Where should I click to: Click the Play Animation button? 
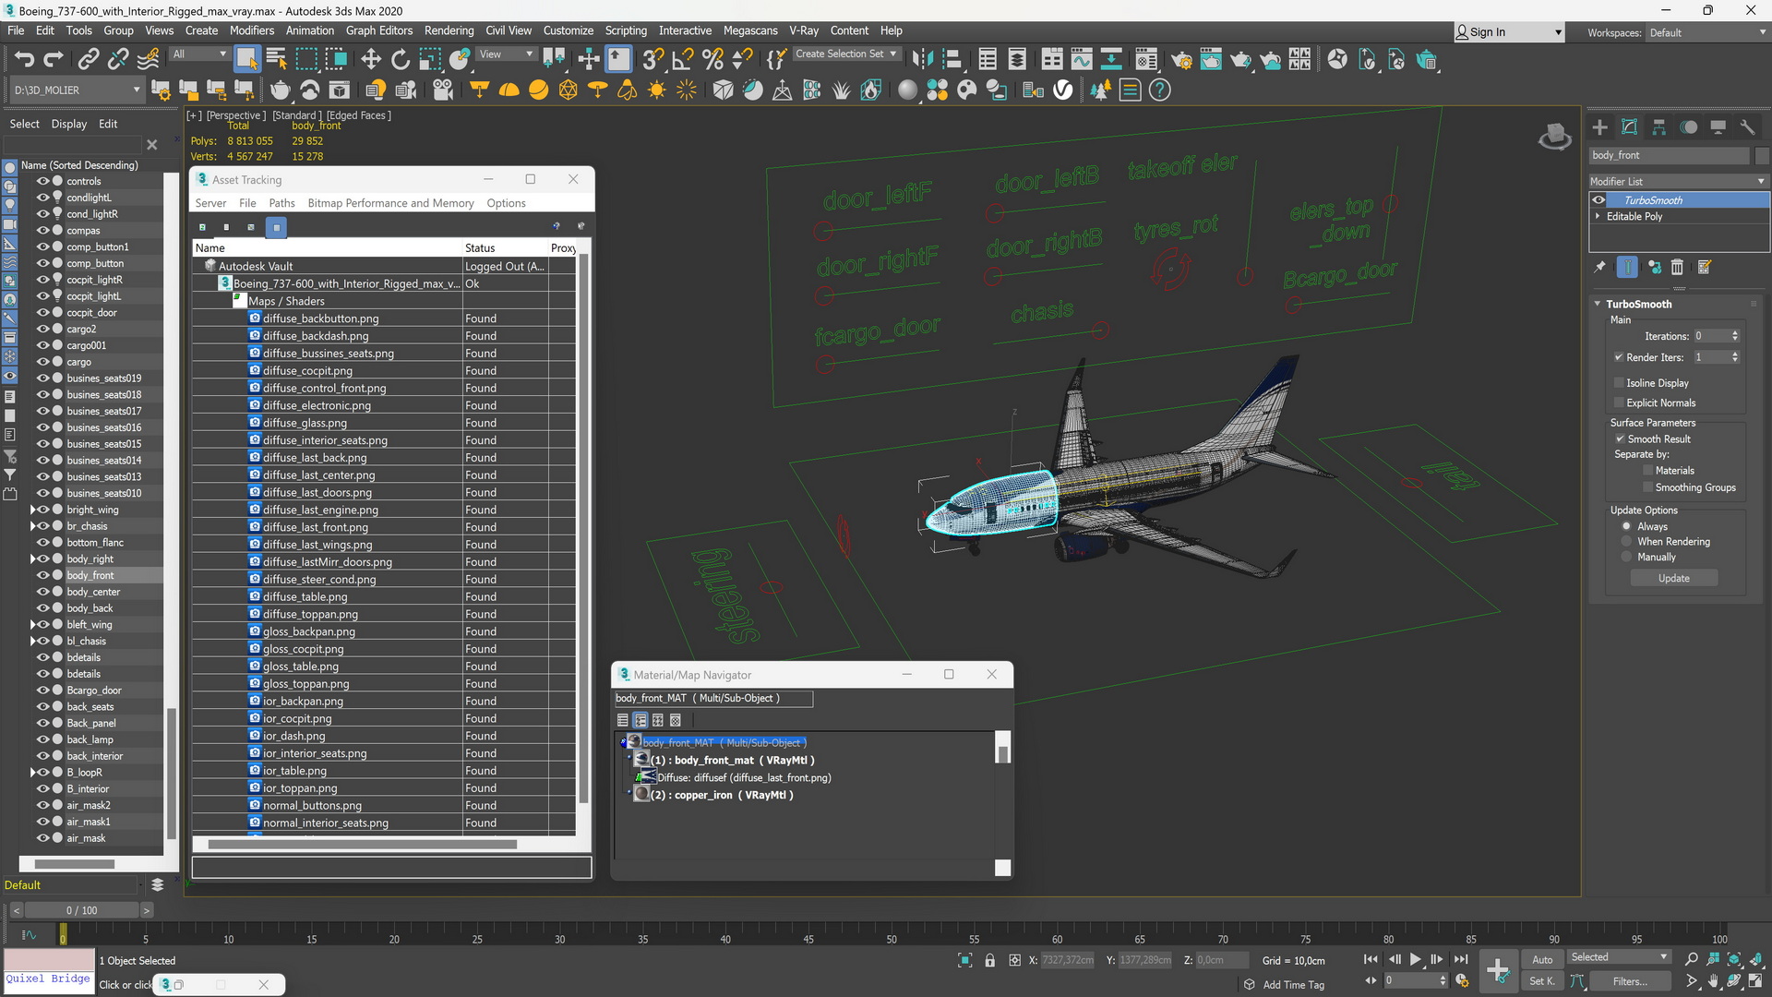pyautogui.click(x=1415, y=960)
